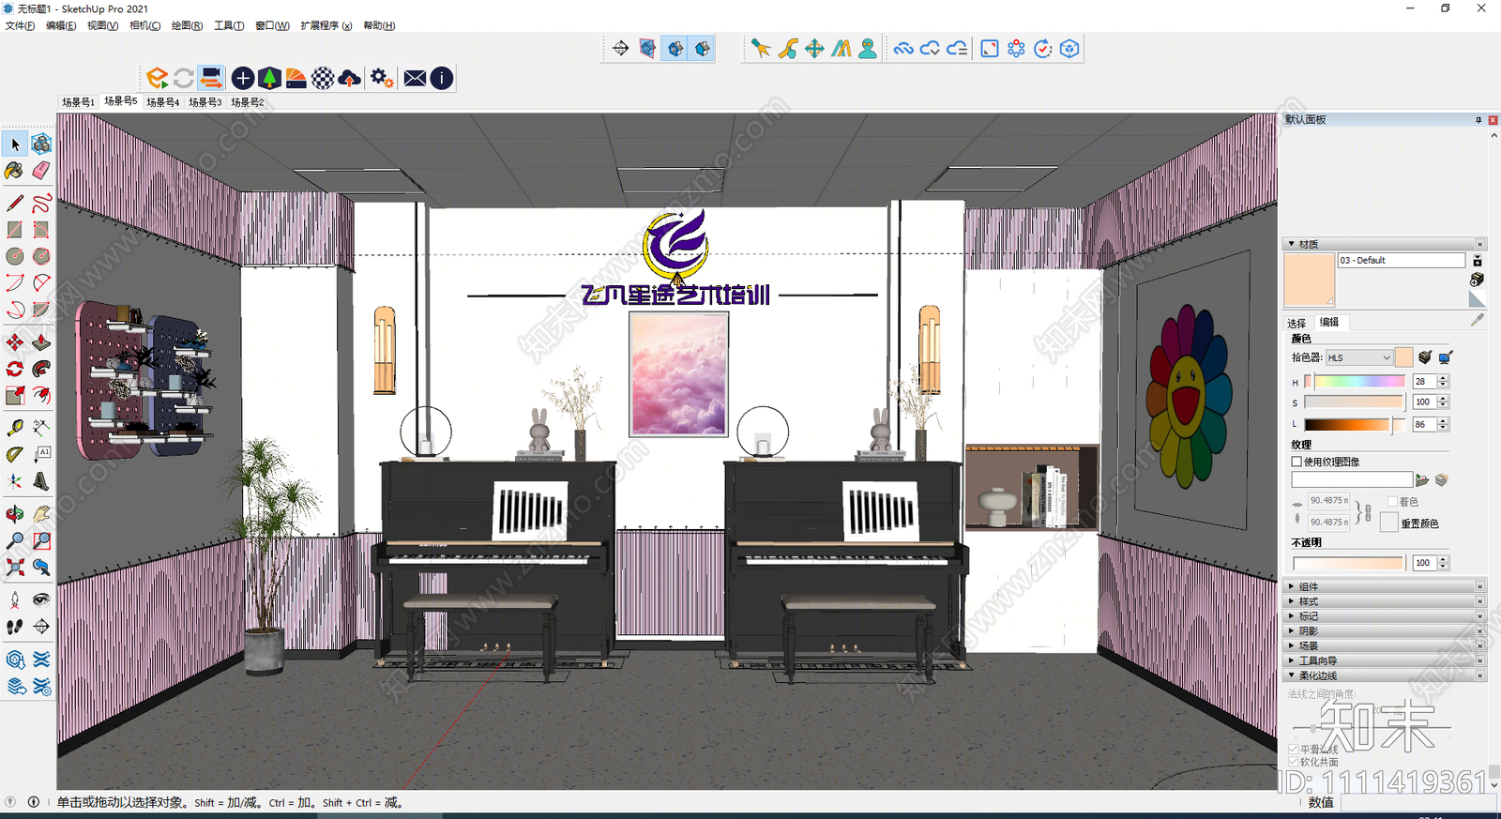Switch to scene tab 场景号3
Viewport: 1501px width, 819px height.
pos(205,102)
